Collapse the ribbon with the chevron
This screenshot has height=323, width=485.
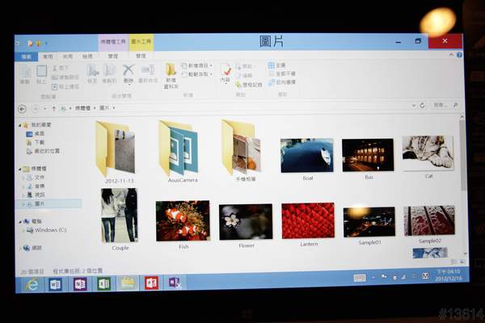pyautogui.click(x=451, y=55)
